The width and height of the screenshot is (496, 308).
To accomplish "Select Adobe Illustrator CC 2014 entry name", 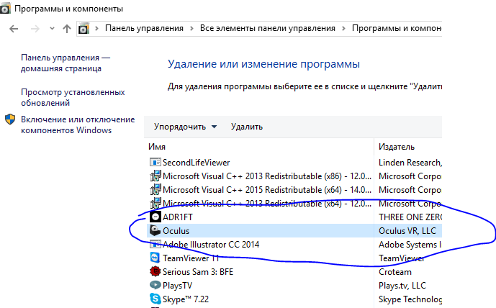I will [x=211, y=245].
